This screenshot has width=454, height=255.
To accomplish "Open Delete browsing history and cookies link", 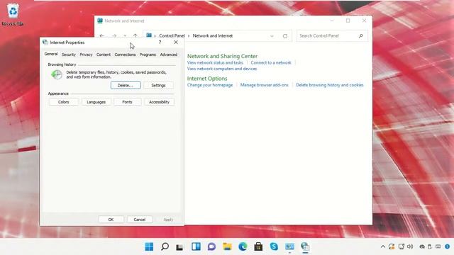I will click(x=329, y=85).
